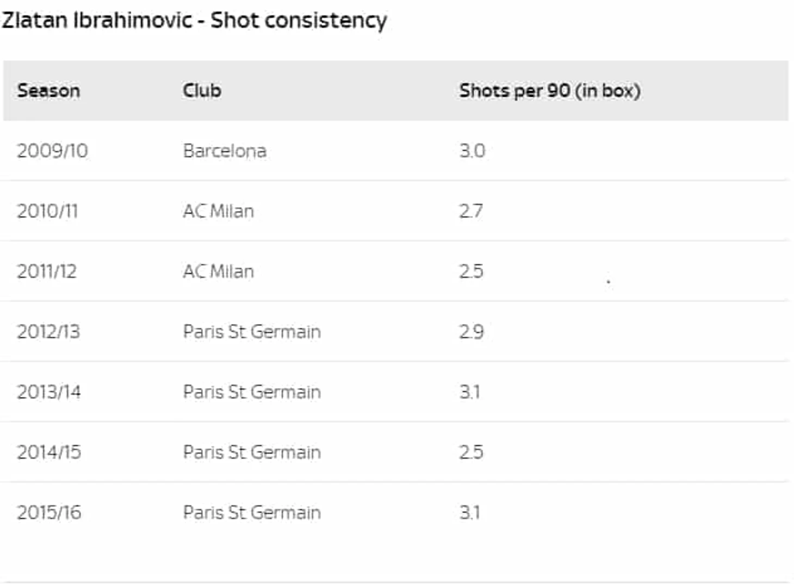
Task: Click the Shots per 90 column header
Action: [x=549, y=90]
